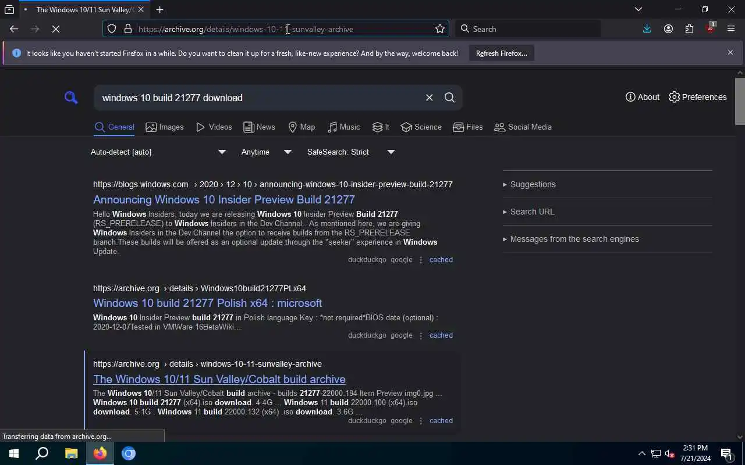Switch to Files search tab
745x465 pixels.
(468, 127)
